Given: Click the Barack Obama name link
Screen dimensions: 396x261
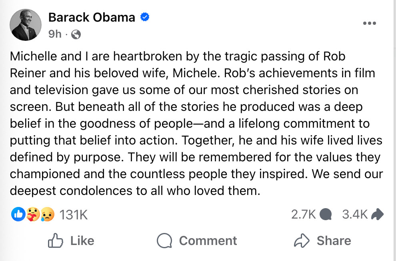Looking at the screenshot, I should click(92, 18).
